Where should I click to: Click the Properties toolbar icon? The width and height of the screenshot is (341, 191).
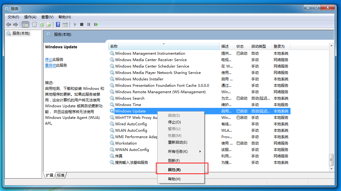pos(34,24)
